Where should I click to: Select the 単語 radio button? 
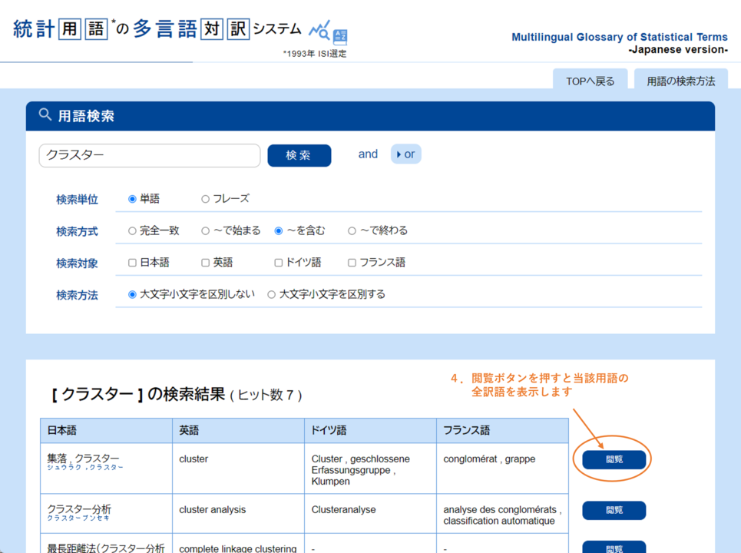[132, 199]
